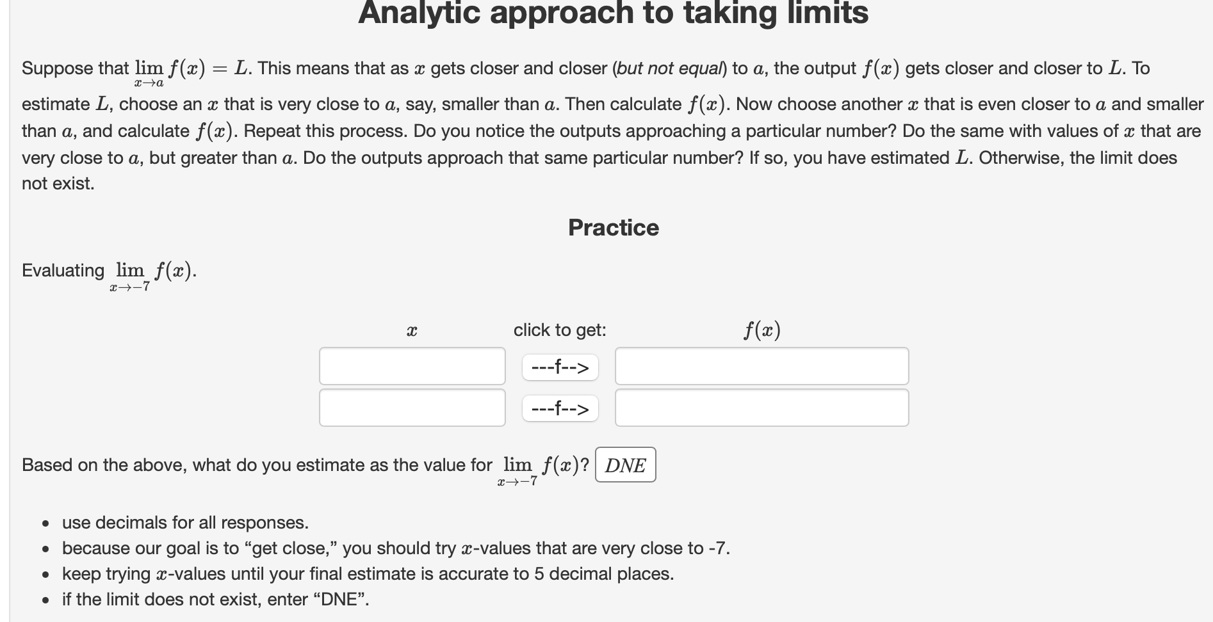Click the "Practice" section heading
Viewport: 1213px width, 622px height.
tap(613, 227)
